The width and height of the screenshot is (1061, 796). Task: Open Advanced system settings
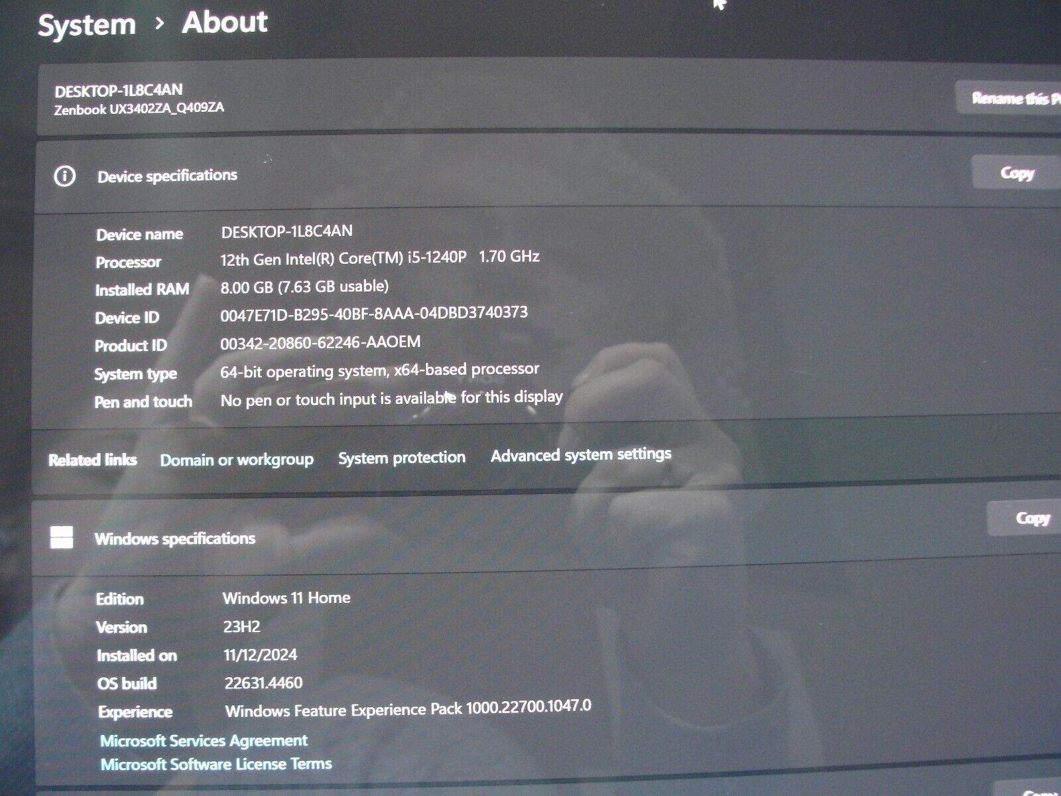point(581,454)
